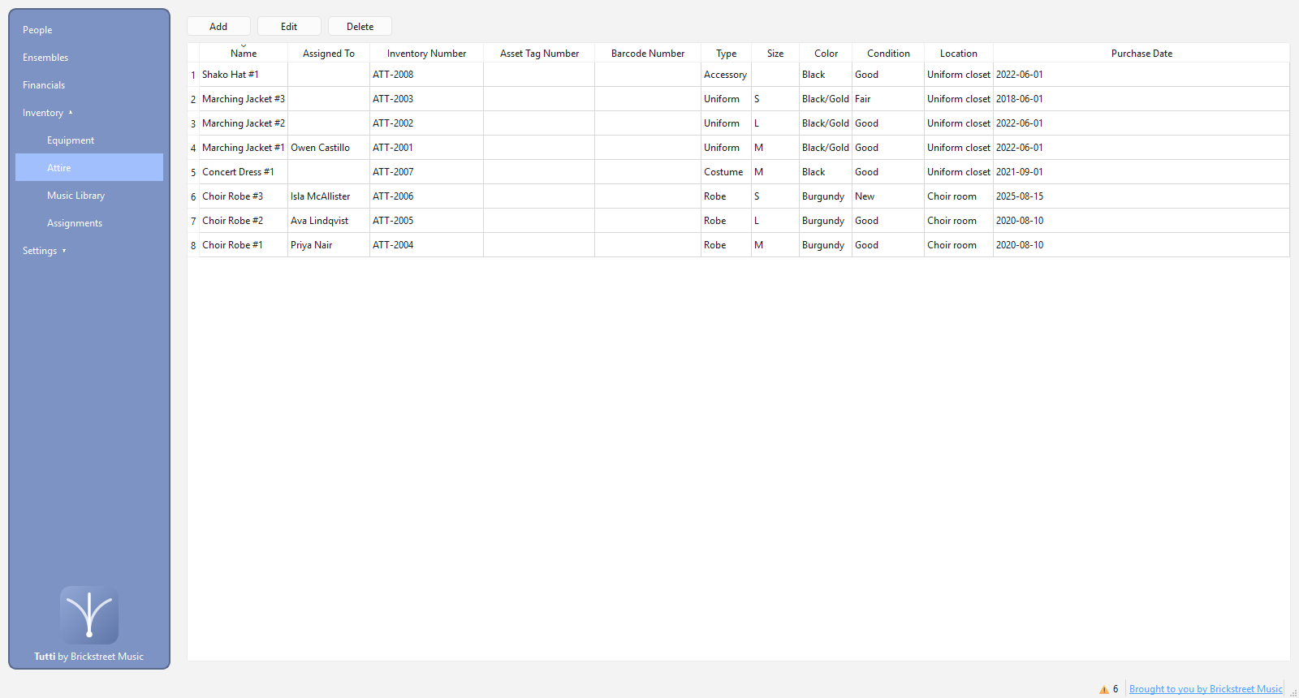Select the Concert Dress #1 name cell
1299x698 pixels.
244,172
